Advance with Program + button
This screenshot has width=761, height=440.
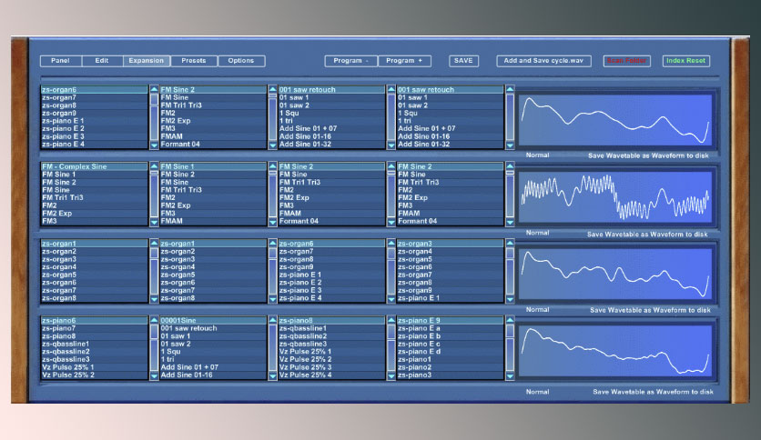(x=404, y=61)
